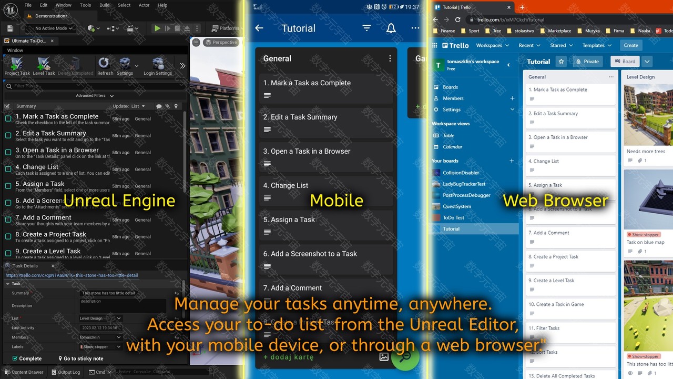673x379 pixels.
Task: Toggle the Complete checkbox in Task Details
Action: click(15, 358)
